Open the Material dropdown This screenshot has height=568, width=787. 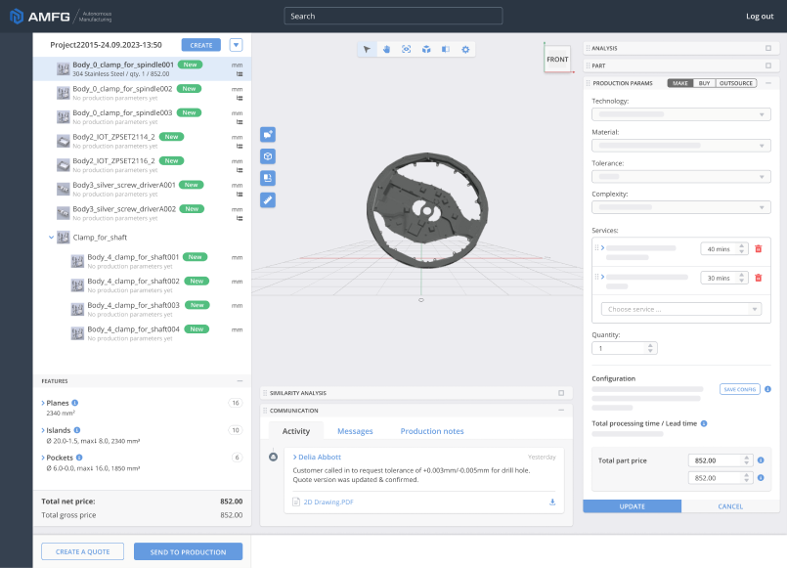click(x=683, y=144)
